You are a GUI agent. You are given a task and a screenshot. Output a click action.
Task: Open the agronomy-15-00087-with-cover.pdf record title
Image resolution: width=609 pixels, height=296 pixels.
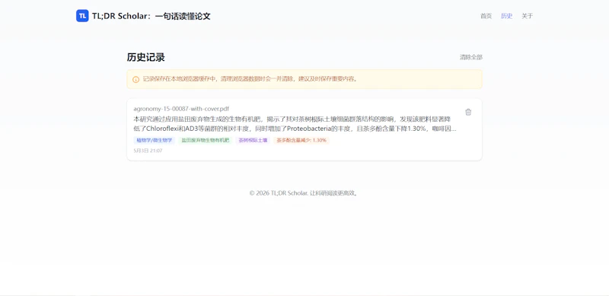pyautogui.click(x=181, y=109)
